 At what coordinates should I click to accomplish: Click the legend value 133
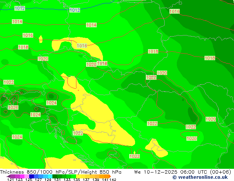tap(67, 180)
